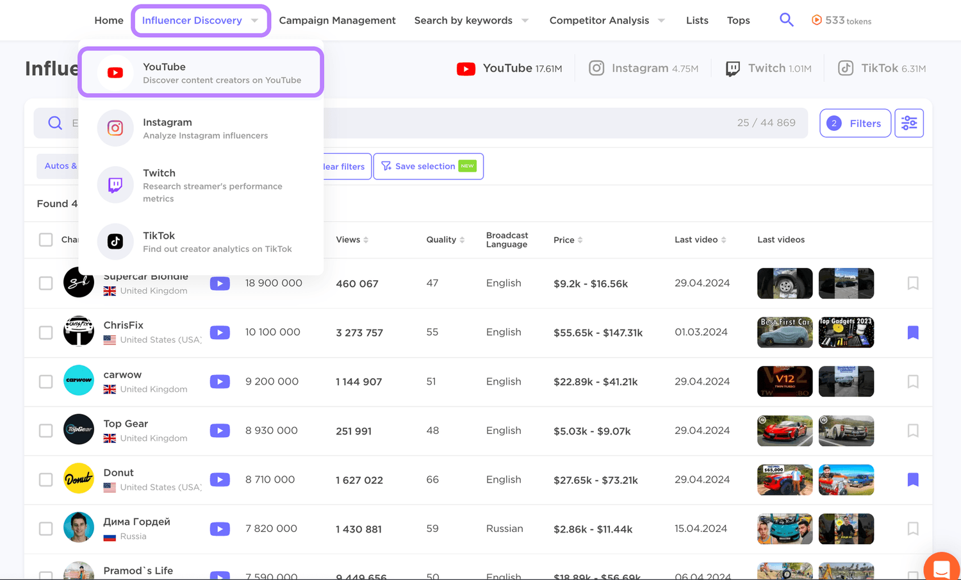Open ChrisFix's Best First Car video thumbnail

coord(784,332)
